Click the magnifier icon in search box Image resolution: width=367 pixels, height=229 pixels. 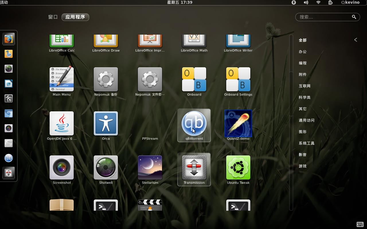pyautogui.click(x=354, y=17)
